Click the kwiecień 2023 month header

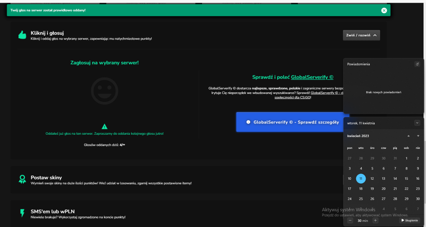tap(358, 136)
